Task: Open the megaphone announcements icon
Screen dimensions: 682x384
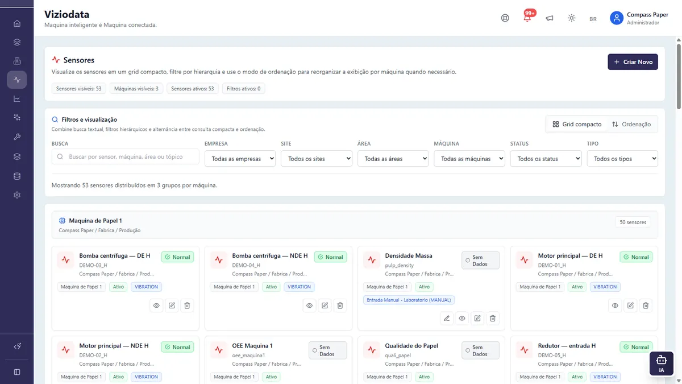Action: point(550,18)
